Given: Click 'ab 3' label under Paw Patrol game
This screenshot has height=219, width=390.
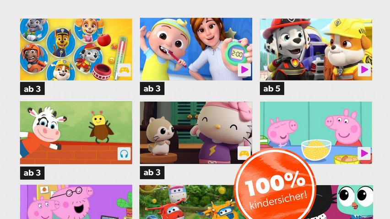Looking at the screenshot, I should pyautogui.click(x=32, y=89).
